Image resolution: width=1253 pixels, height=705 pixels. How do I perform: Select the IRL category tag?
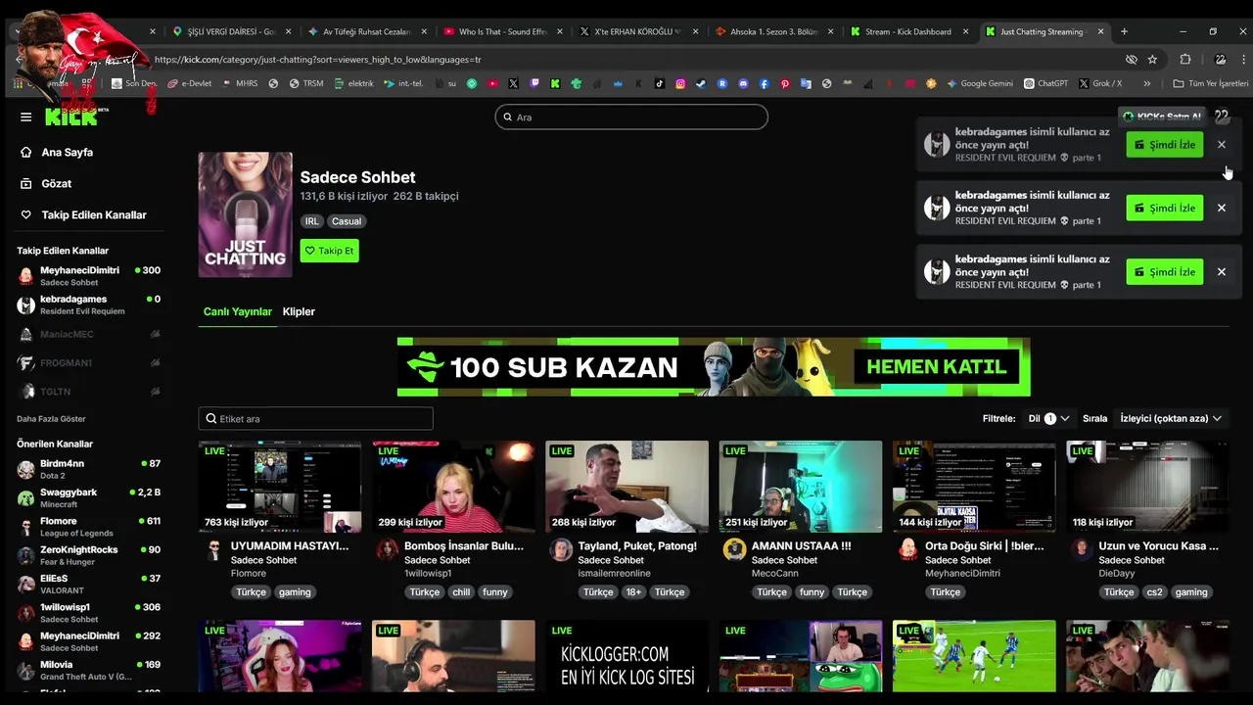tap(311, 221)
